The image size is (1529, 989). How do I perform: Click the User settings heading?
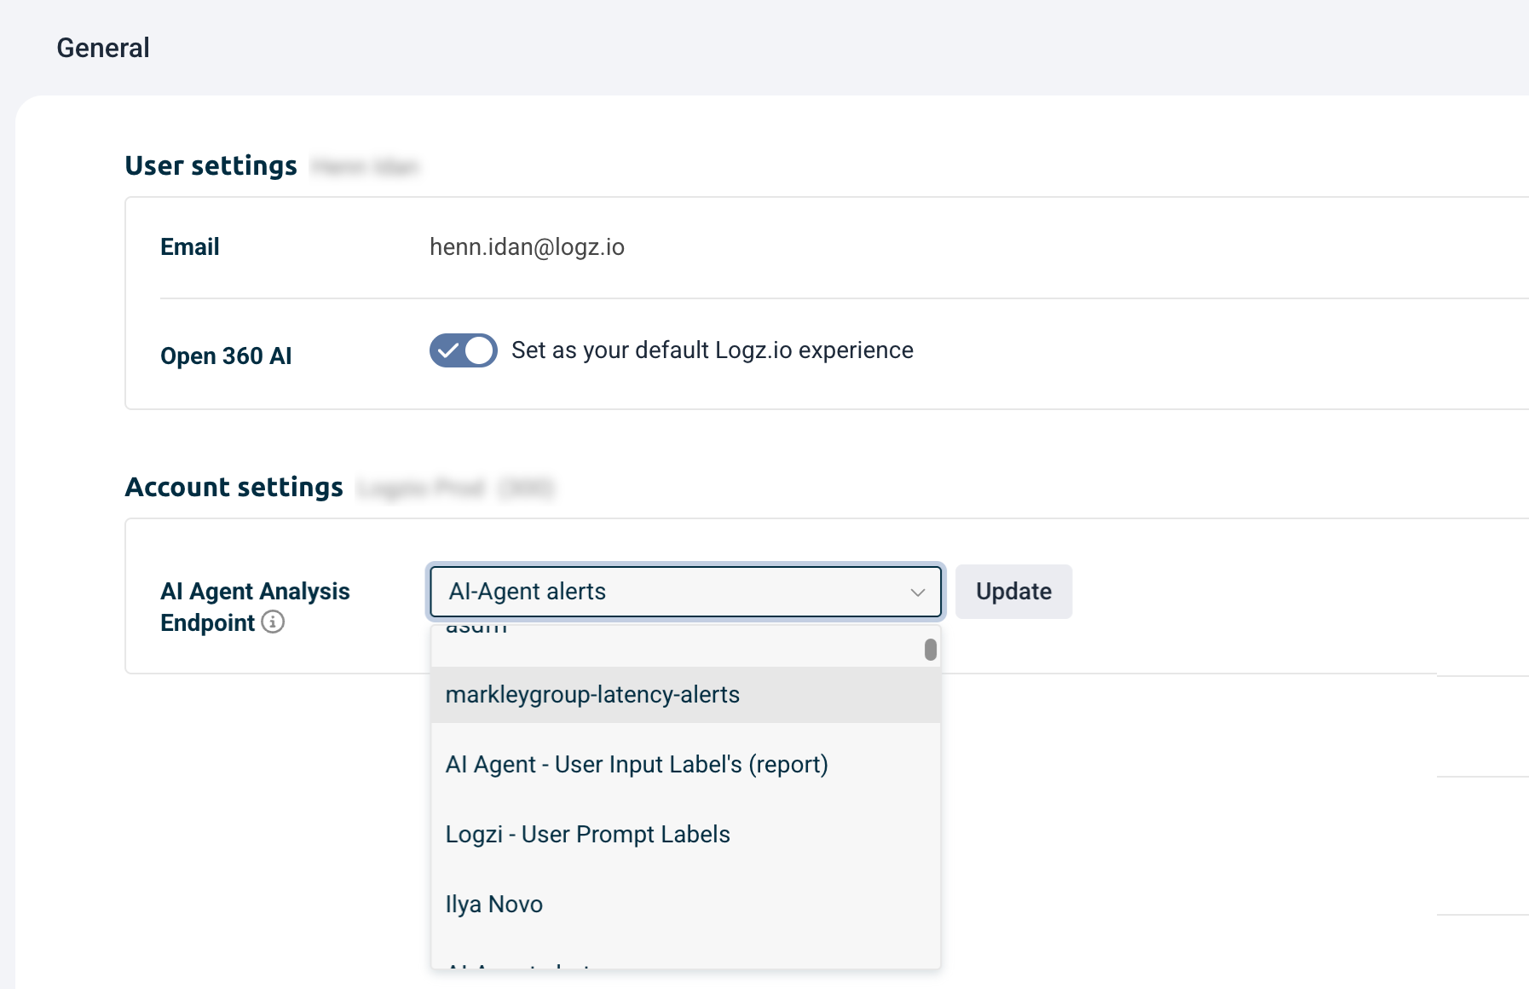(211, 165)
